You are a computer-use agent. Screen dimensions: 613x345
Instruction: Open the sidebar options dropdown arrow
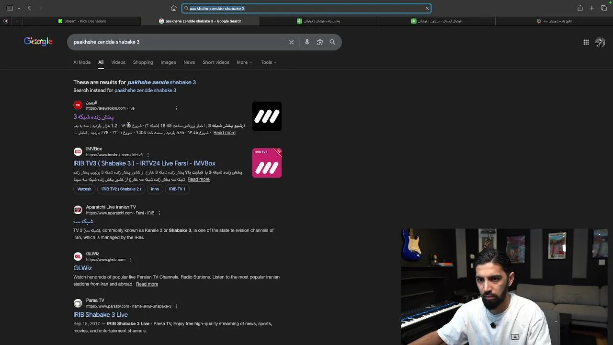click(19, 8)
